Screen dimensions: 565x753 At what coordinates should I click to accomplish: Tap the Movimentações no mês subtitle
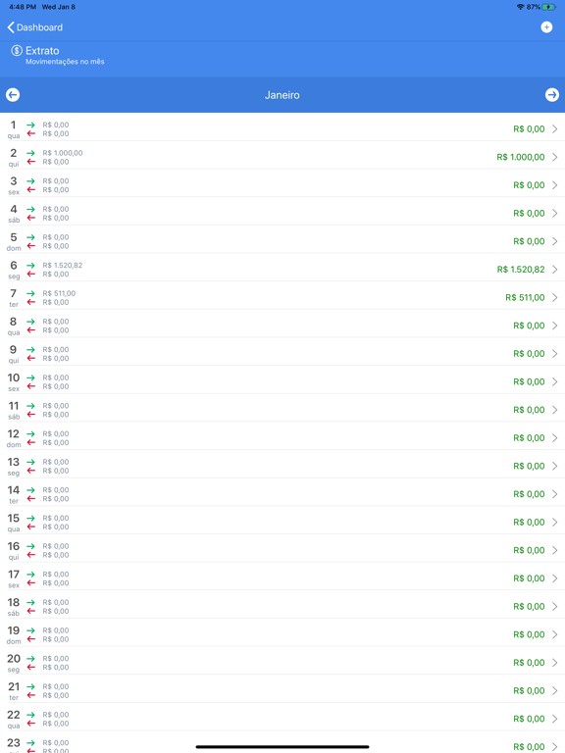(x=65, y=62)
